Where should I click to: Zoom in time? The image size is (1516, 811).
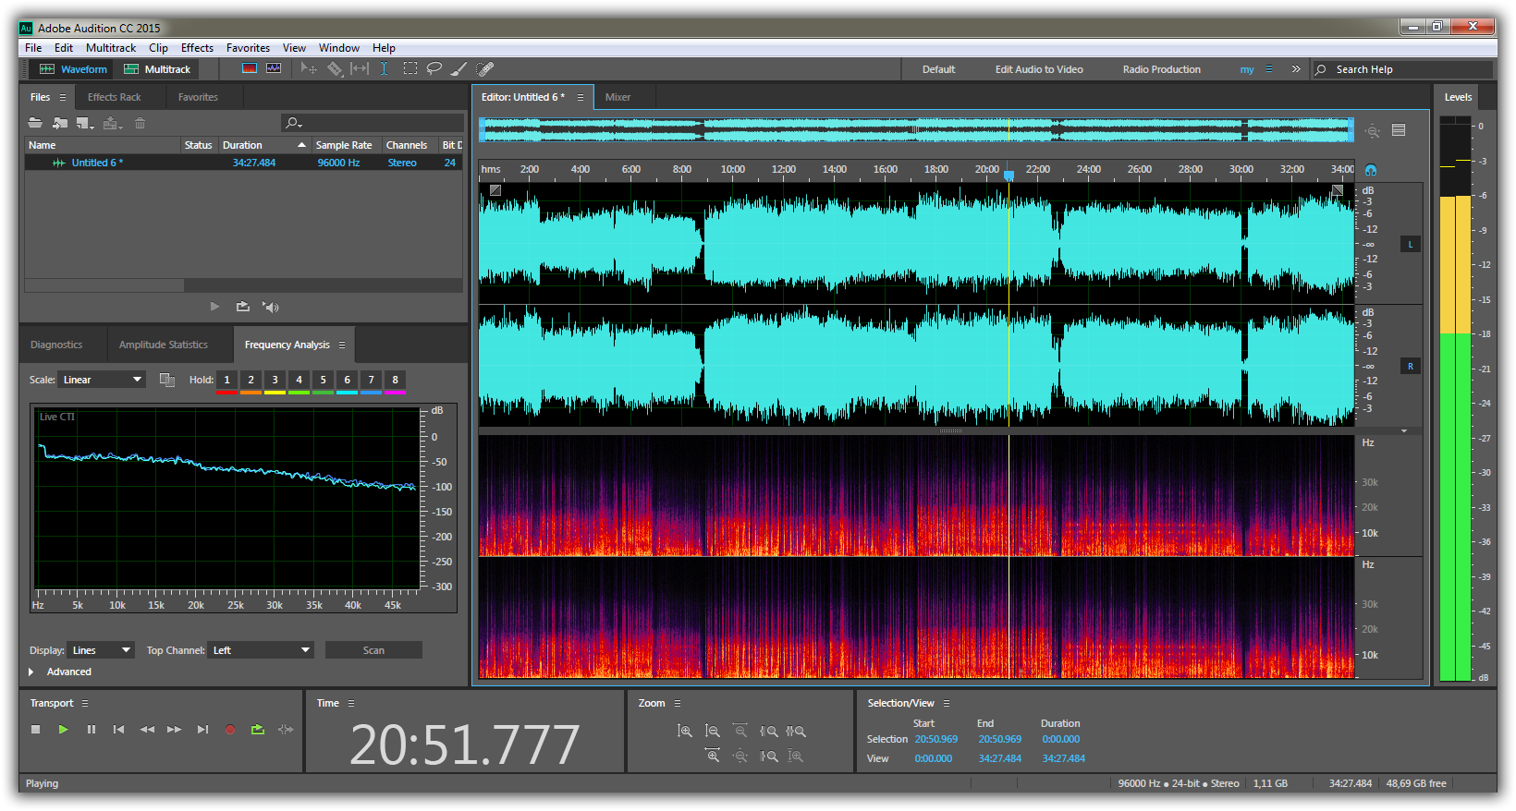[713, 756]
